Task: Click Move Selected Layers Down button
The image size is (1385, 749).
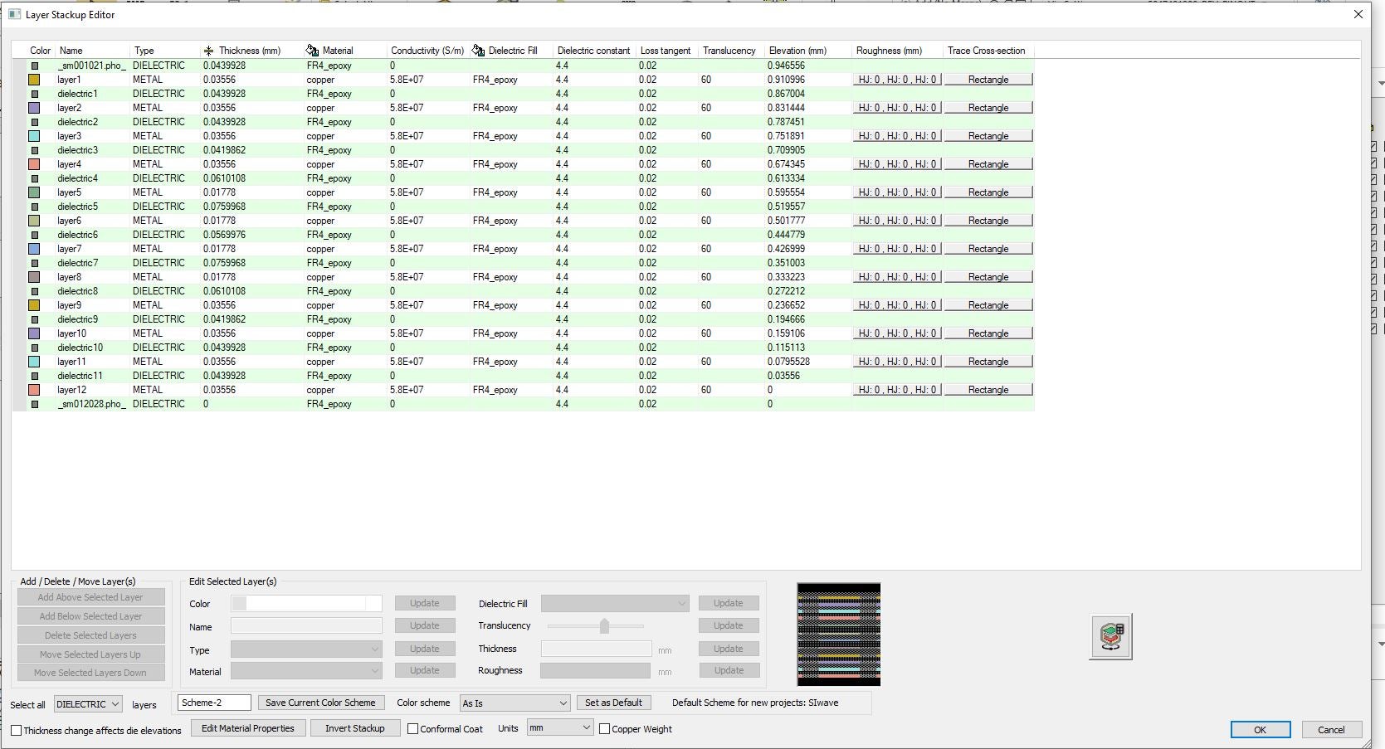Action: [x=90, y=673]
